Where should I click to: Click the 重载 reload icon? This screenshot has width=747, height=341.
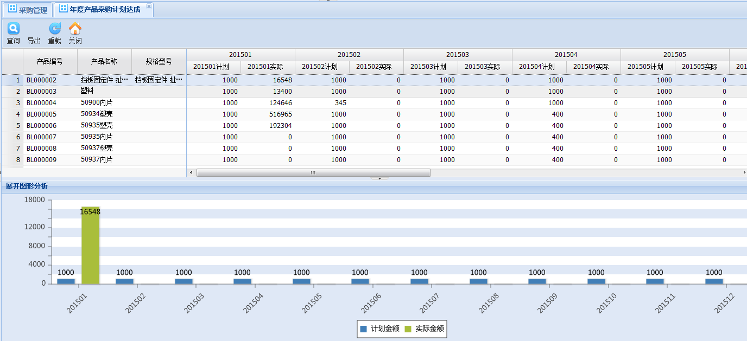pos(55,29)
